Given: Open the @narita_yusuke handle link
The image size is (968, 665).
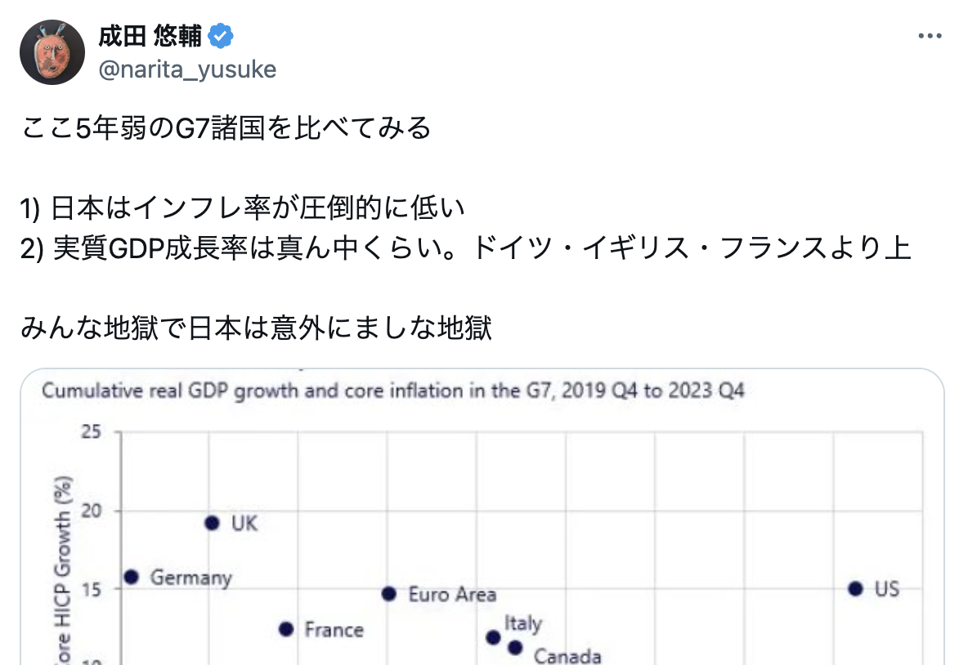Looking at the screenshot, I should (188, 69).
